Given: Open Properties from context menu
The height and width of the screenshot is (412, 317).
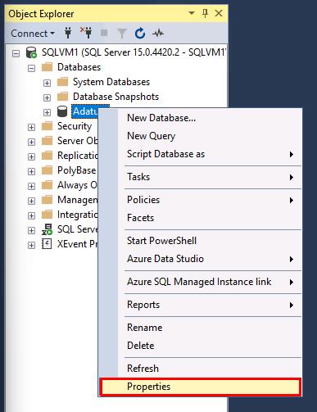Looking at the screenshot, I should 200,387.
